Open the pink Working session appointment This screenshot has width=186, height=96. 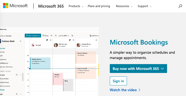[58, 79]
